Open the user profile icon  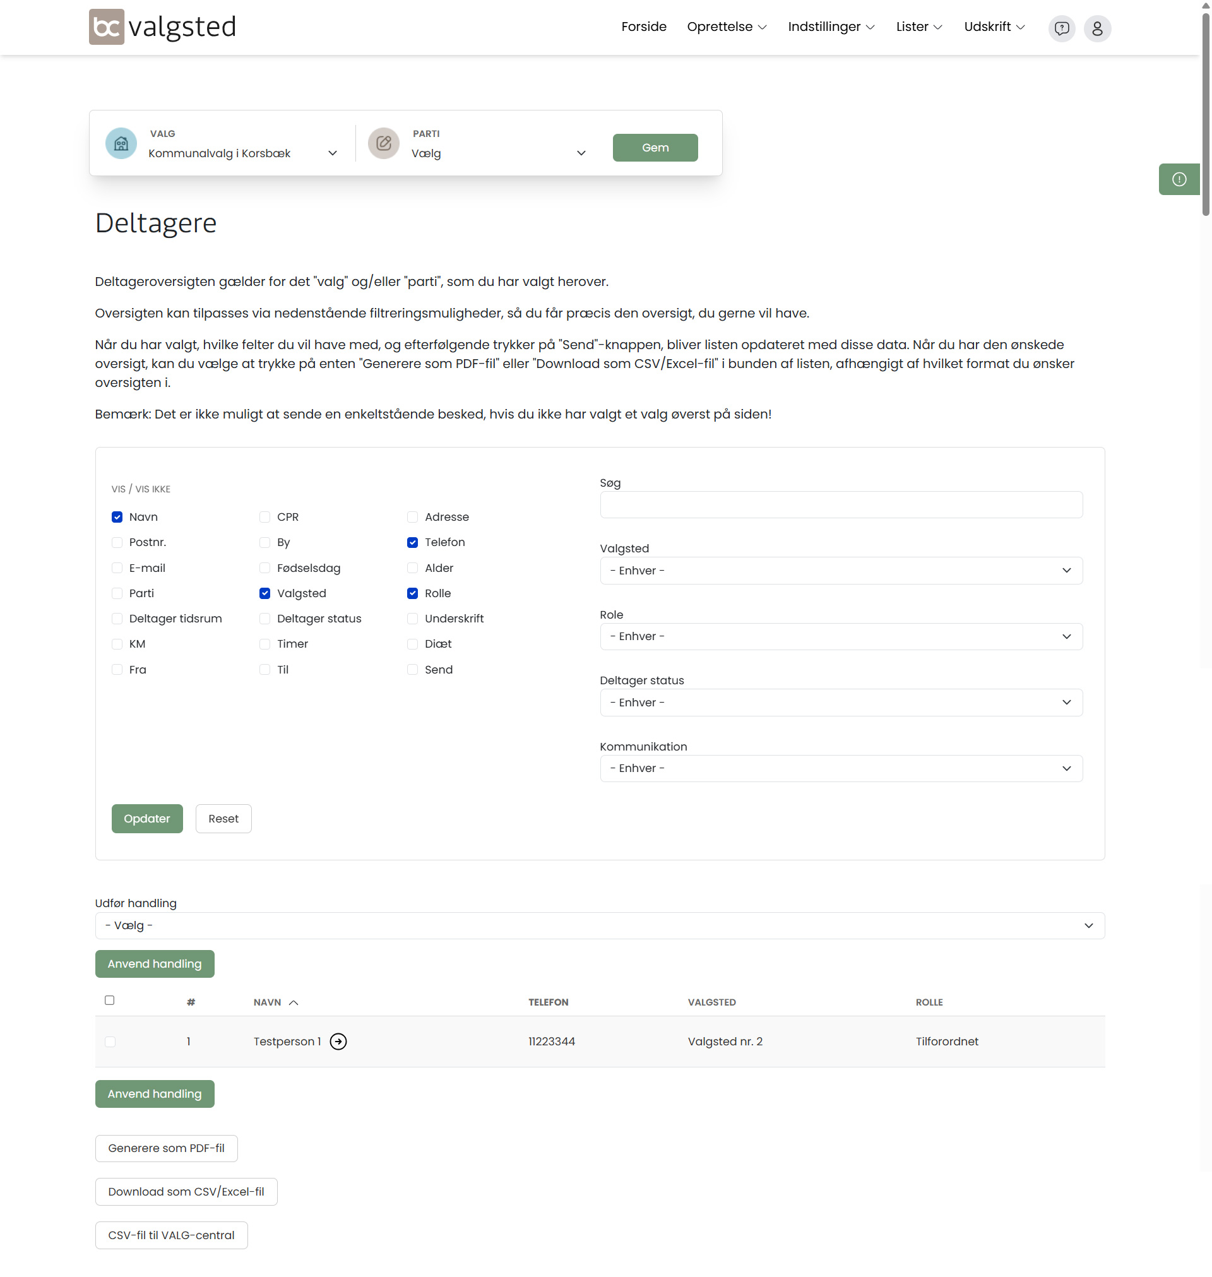pyautogui.click(x=1096, y=28)
